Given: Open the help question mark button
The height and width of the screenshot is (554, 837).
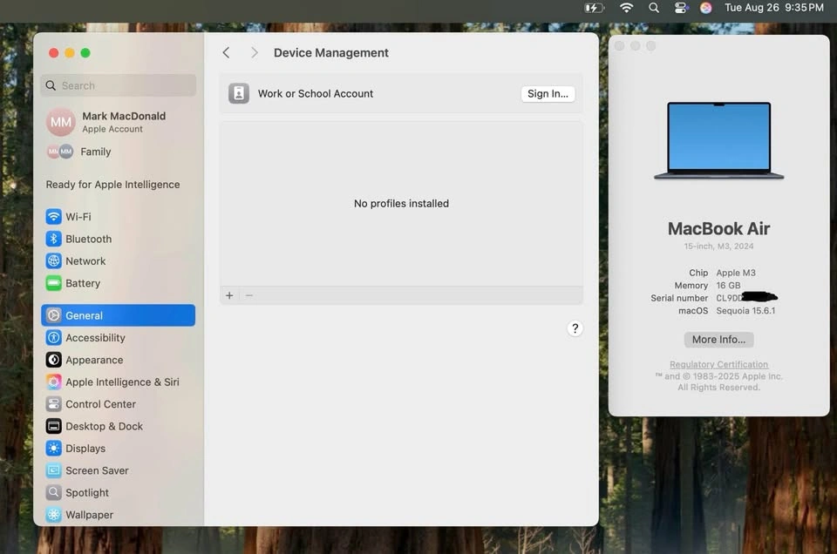Looking at the screenshot, I should point(575,328).
